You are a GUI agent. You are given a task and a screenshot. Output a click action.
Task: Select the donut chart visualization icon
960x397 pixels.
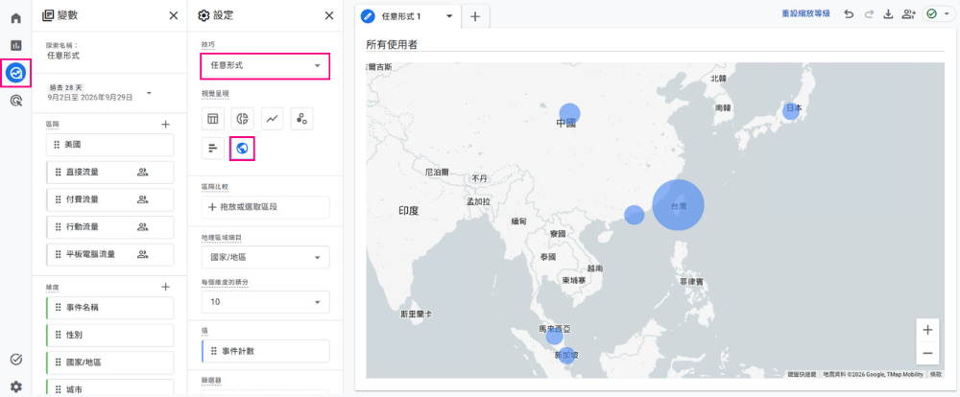243,119
